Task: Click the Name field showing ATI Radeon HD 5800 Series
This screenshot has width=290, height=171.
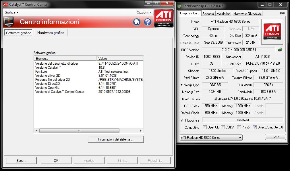Action: [x=231, y=22]
